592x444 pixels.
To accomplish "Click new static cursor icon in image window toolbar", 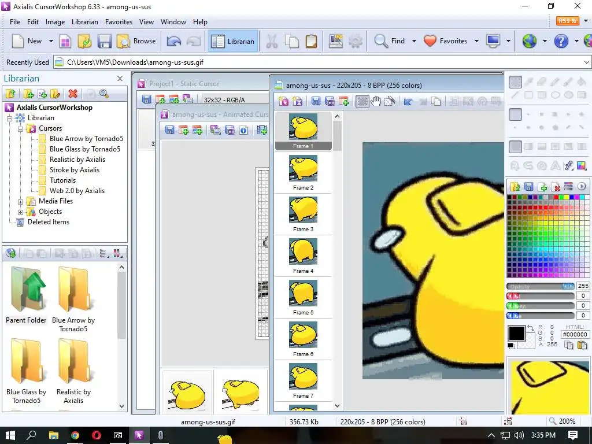I will tap(283, 101).
